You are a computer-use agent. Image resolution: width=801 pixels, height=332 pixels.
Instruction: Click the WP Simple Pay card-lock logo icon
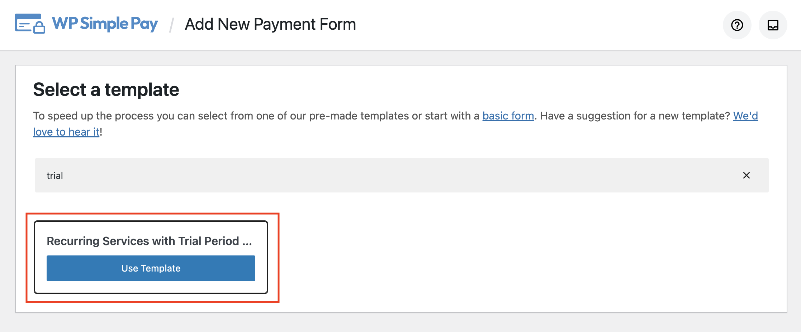30,24
